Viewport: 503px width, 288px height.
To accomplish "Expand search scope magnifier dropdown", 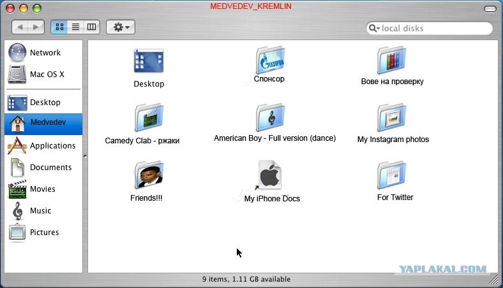I will 375,29.
